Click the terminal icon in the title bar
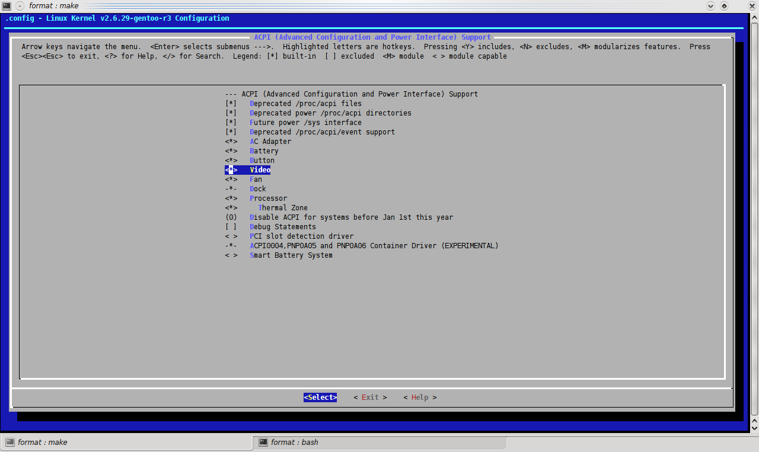The image size is (759, 452). 6,5
